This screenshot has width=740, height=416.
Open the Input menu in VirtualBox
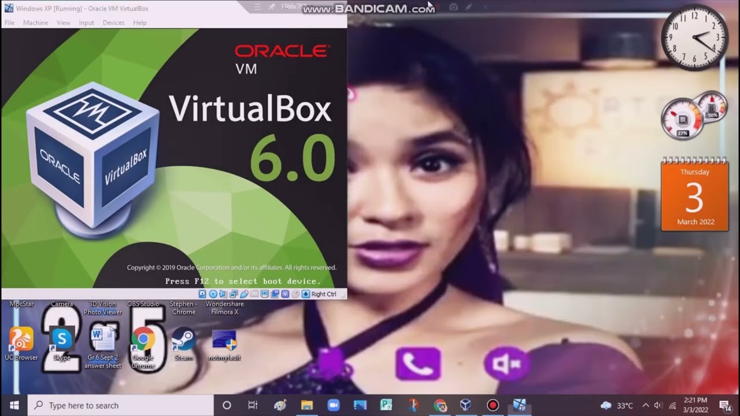tap(86, 23)
